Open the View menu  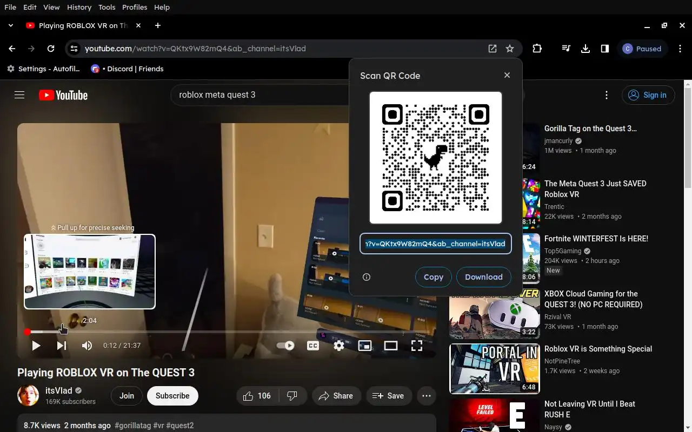click(x=51, y=7)
